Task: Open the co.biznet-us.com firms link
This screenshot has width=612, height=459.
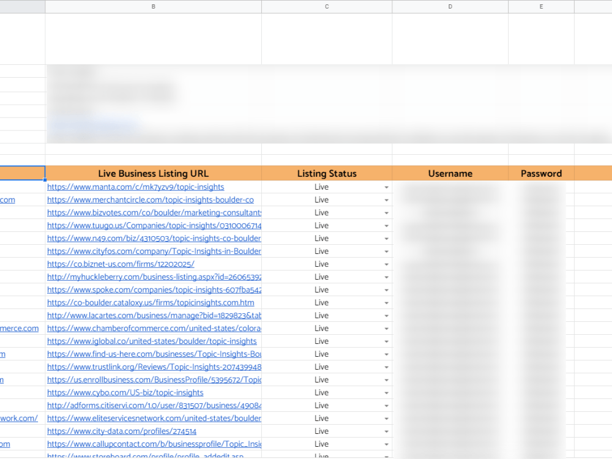Action: pyautogui.click(x=121, y=264)
